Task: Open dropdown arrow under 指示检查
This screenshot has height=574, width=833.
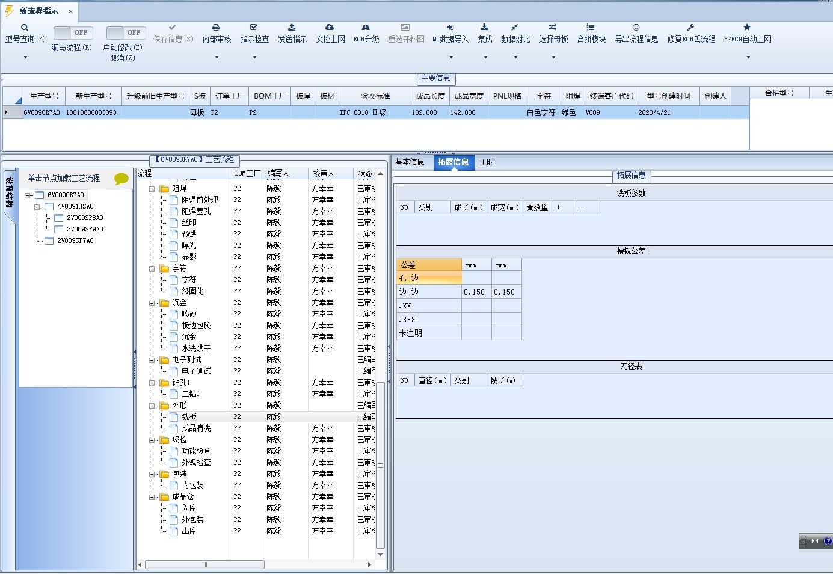Action: pyautogui.click(x=254, y=58)
